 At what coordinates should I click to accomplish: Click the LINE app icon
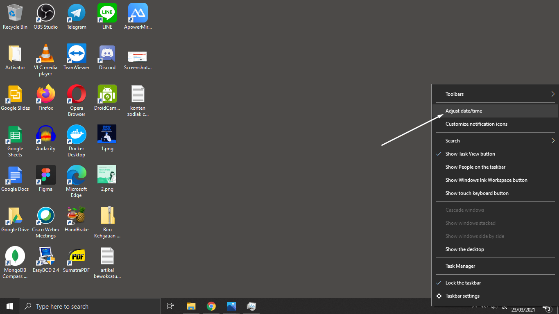coord(107,13)
